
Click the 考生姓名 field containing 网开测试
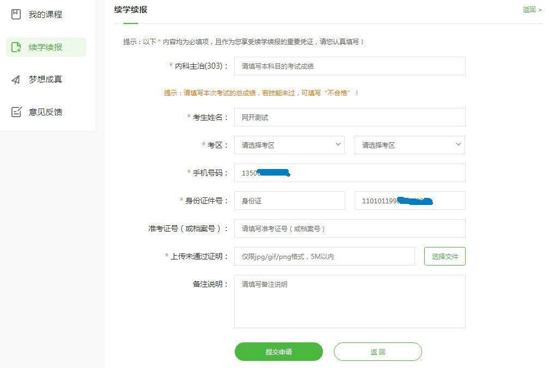350,117
